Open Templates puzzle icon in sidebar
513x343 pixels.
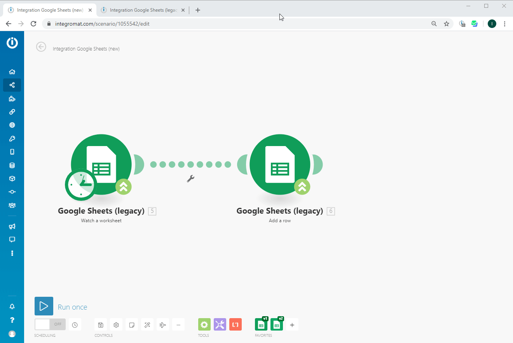(12, 99)
